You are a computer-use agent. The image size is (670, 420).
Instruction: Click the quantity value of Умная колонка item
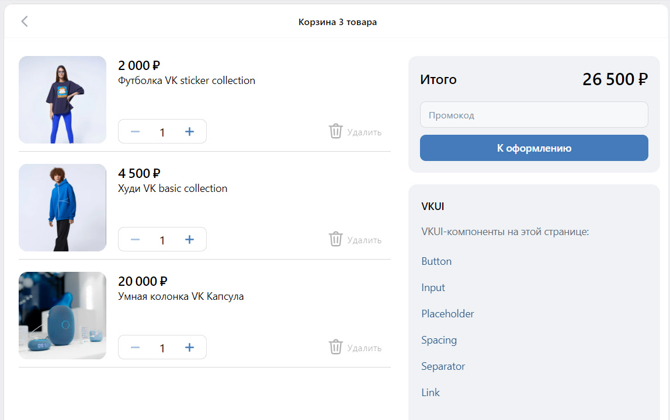(x=162, y=348)
